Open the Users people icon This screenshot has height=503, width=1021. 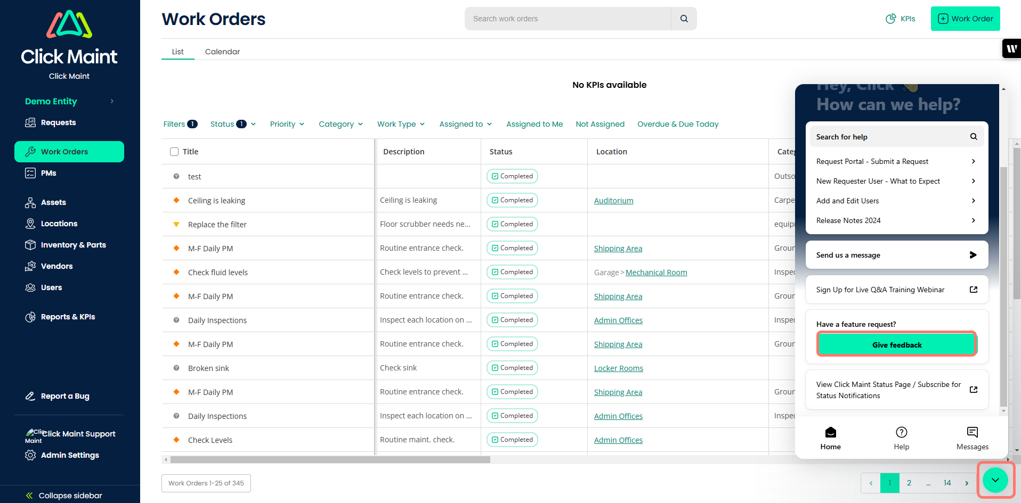point(30,287)
